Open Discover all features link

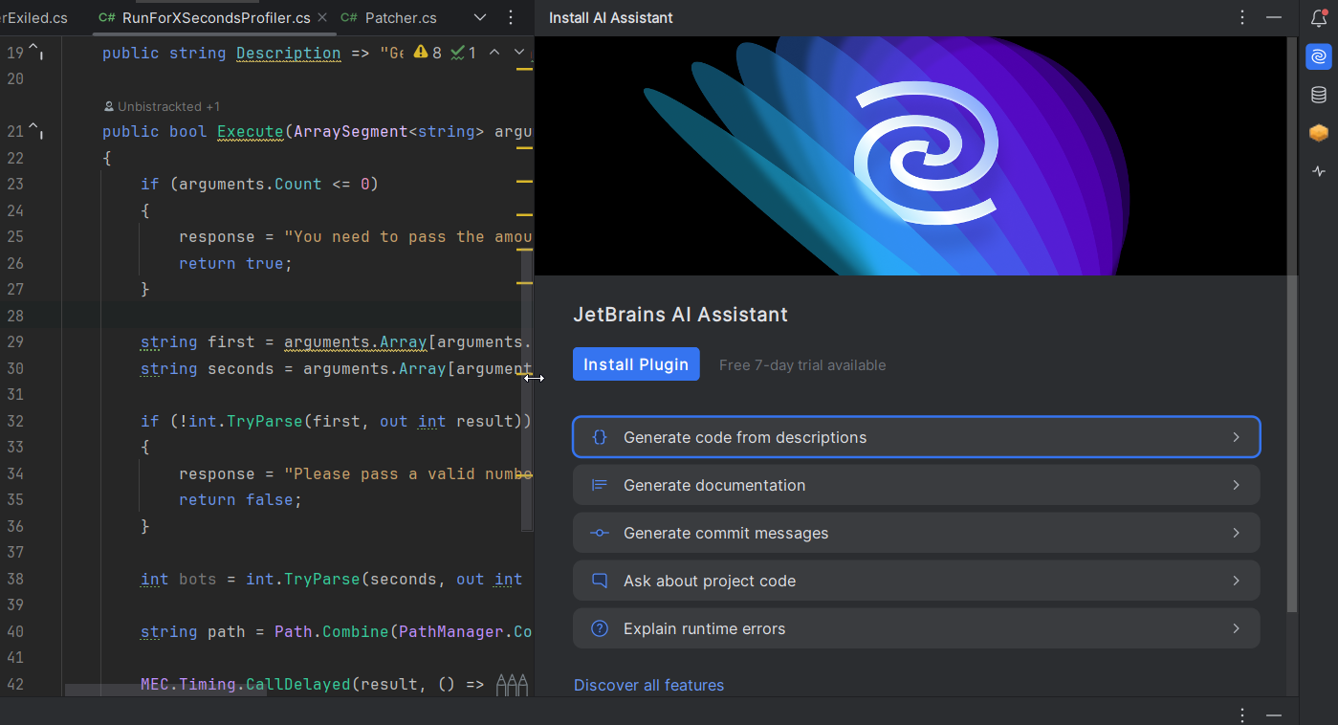648,685
